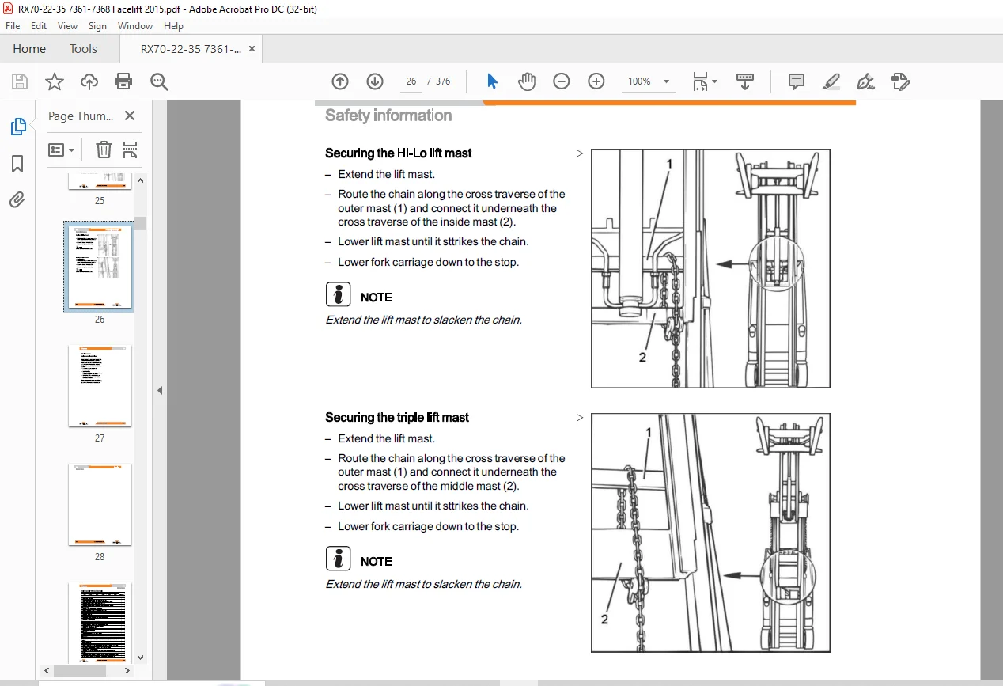This screenshot has width=1003, height=686.
Task: Open the Edit menu
Action: 39,26
